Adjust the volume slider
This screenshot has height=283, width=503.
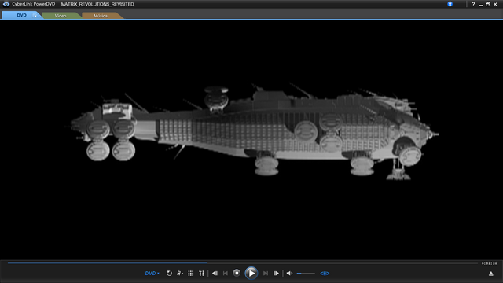point(306,274)
